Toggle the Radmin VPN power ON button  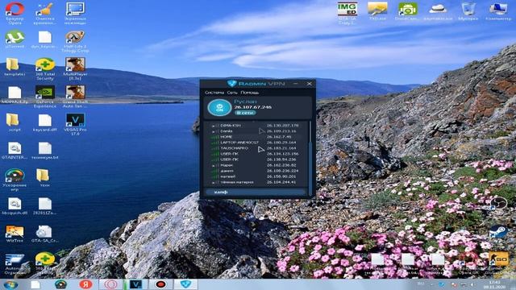pos(219,107)
